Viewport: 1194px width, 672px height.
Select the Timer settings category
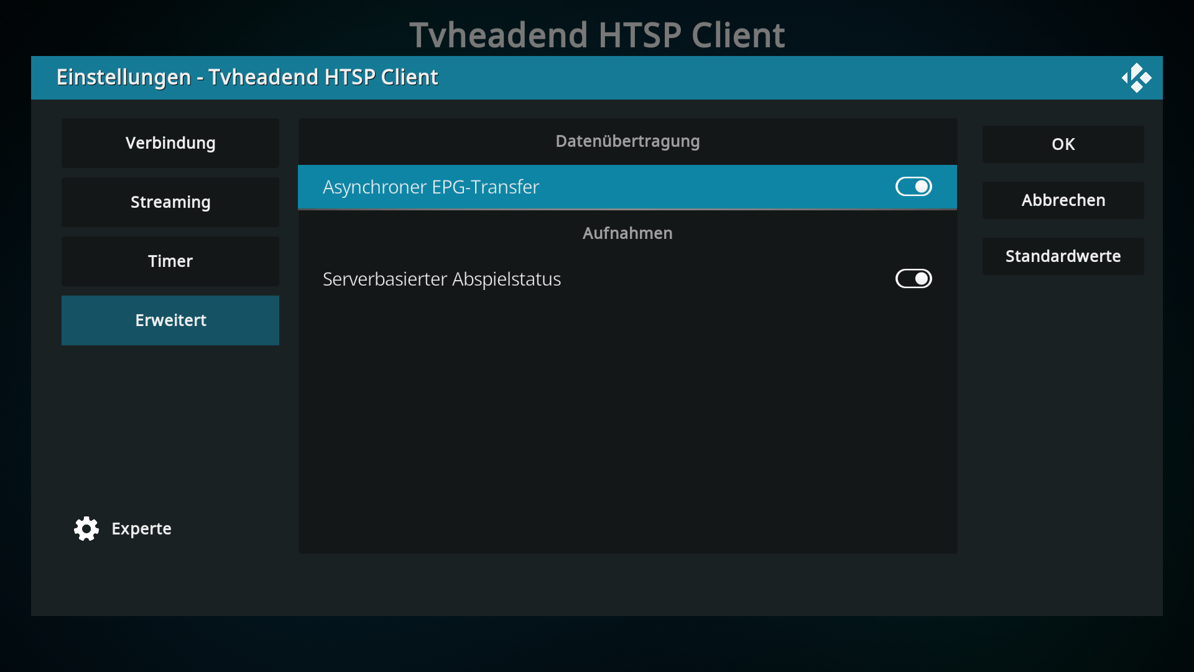pyautogui.click(x=170, y=261)
